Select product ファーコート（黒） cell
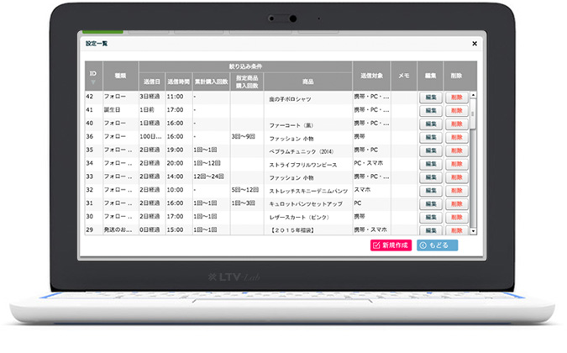The image size is (567, 353). [x=308, y=125]
